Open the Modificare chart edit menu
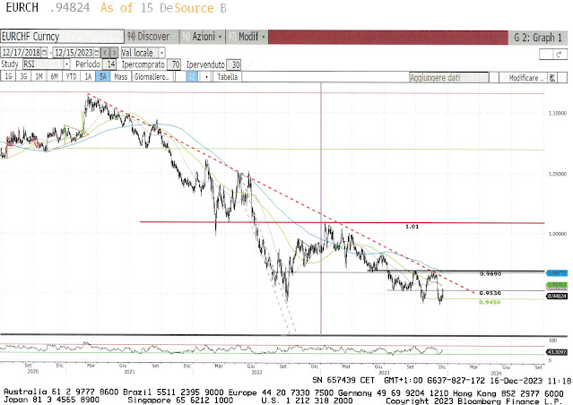The width and height of the screenshot is (573, 405). click(x=525, y=78)
